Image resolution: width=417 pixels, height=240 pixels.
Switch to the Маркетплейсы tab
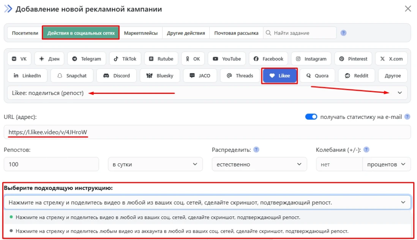pos(141,33)
